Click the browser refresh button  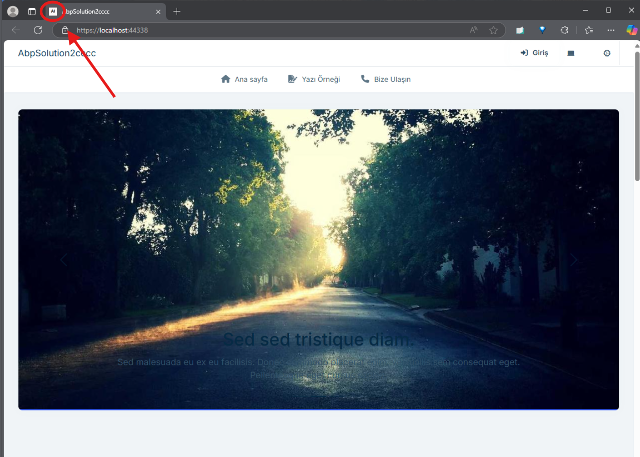click(38, 30)
